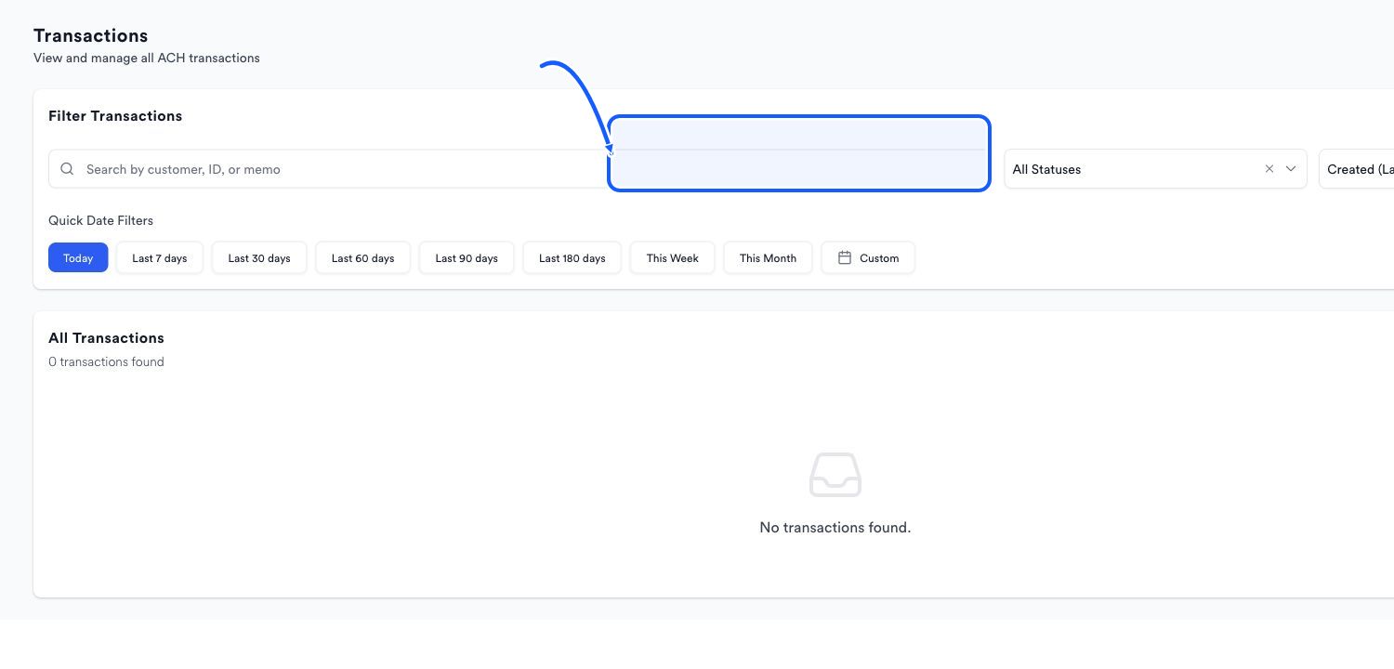
Task: Filter by Last 30 days
Action: [259, 258]
